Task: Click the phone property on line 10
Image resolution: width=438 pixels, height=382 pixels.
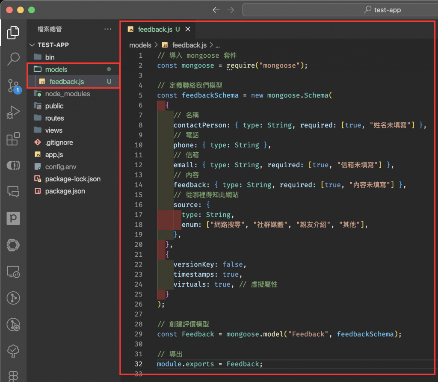Action: click(183, 145)
